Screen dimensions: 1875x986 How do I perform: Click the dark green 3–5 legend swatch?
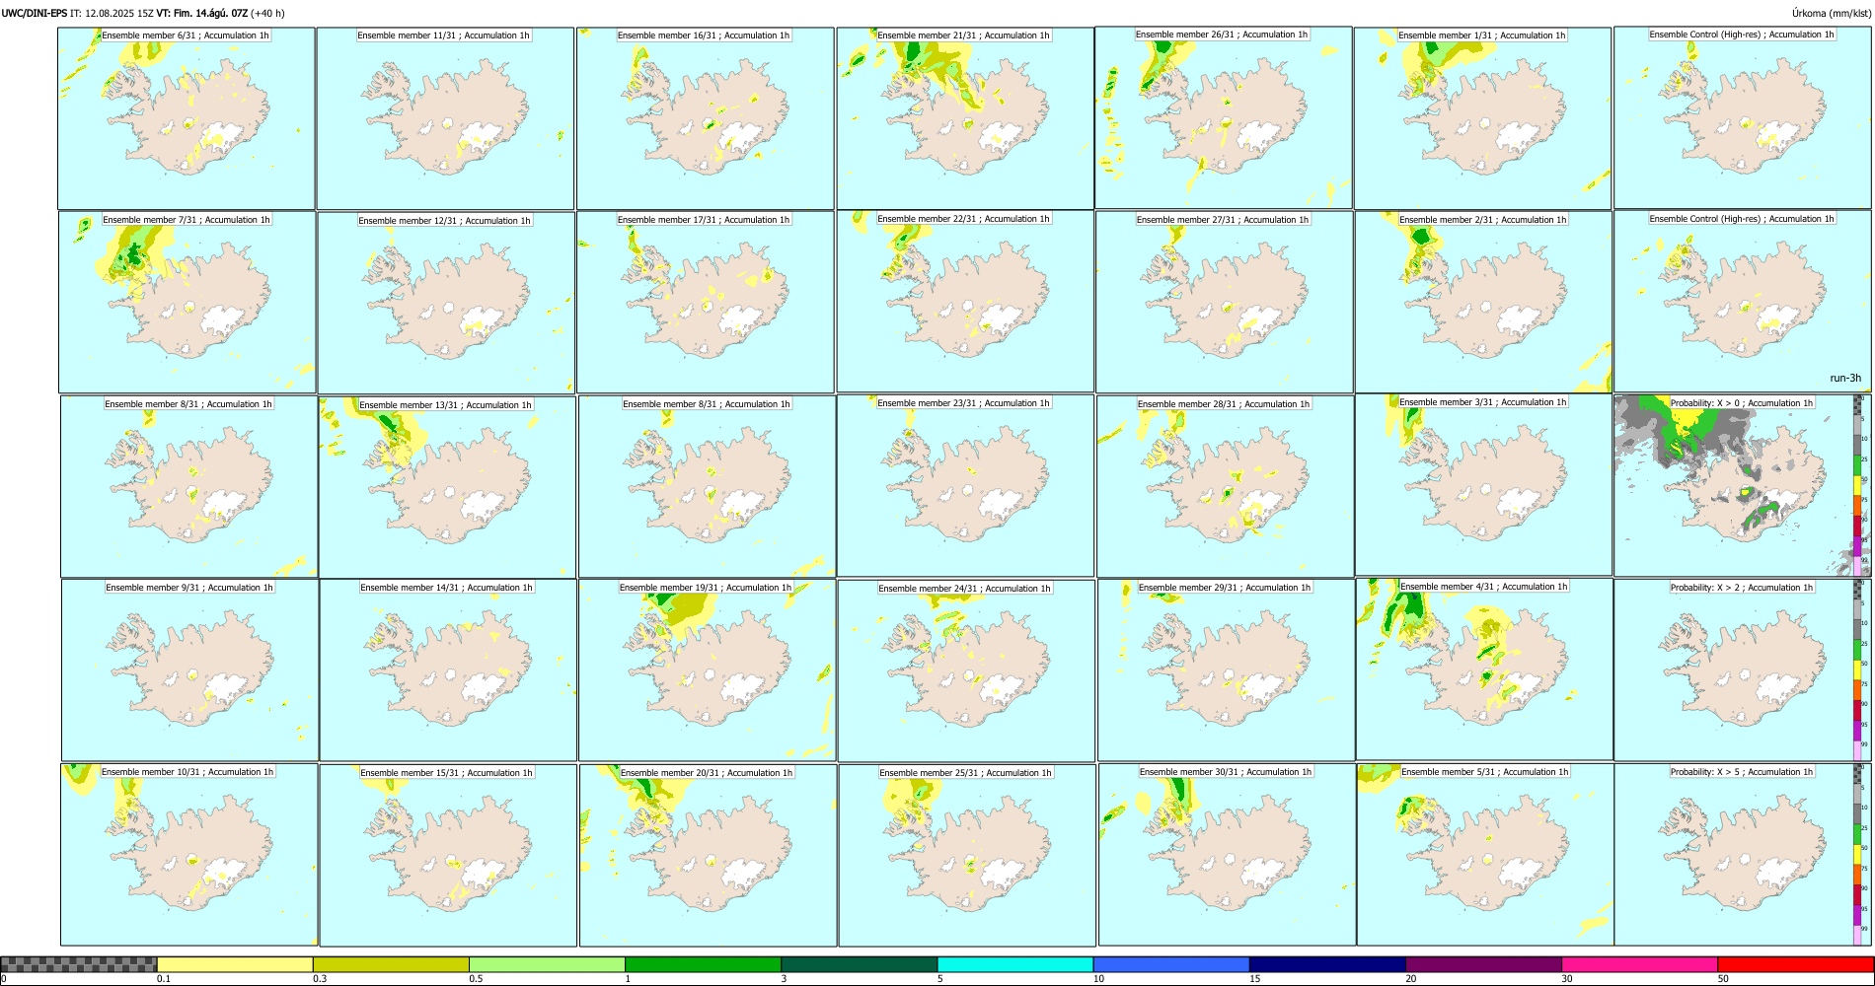(x=859, y=964)
